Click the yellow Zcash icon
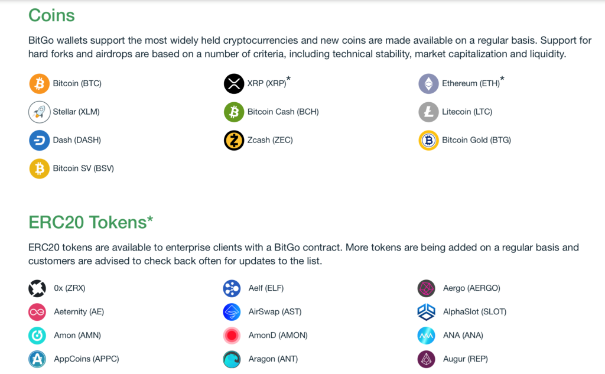The width and height of the screenshot is (605, 374). [x=234, y=140]
